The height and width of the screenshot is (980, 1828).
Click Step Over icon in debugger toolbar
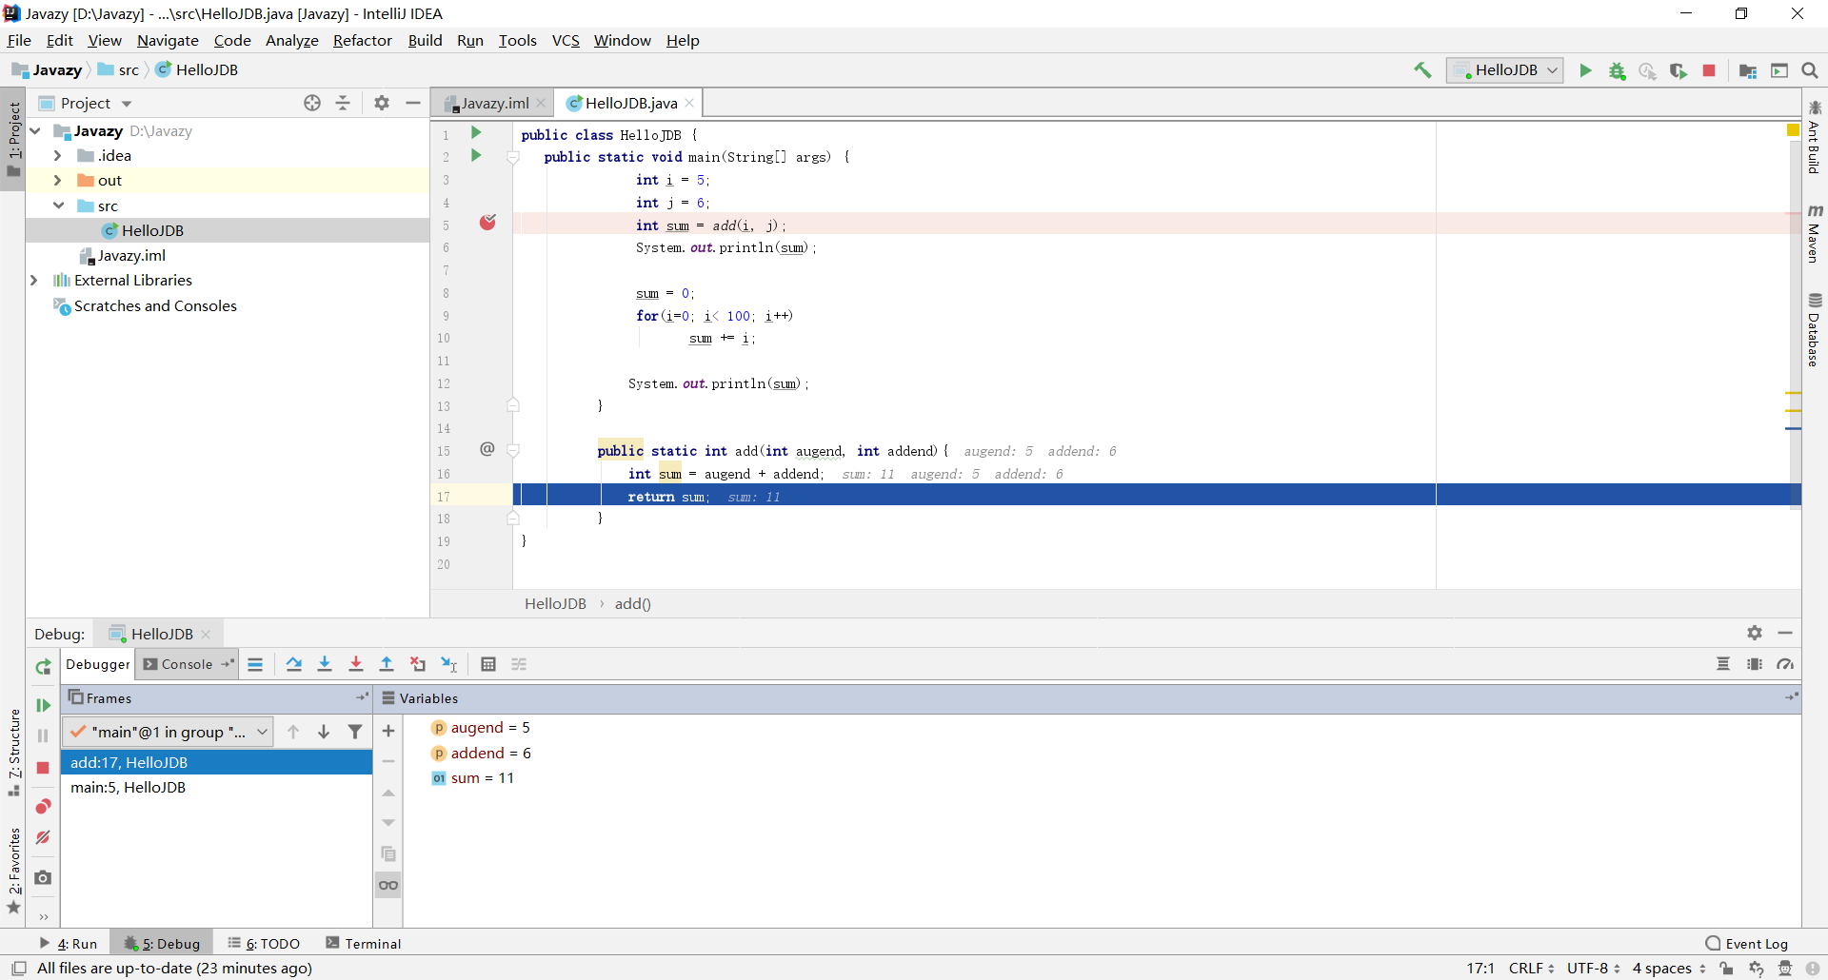pyautogui.click(x=294, y=664)
